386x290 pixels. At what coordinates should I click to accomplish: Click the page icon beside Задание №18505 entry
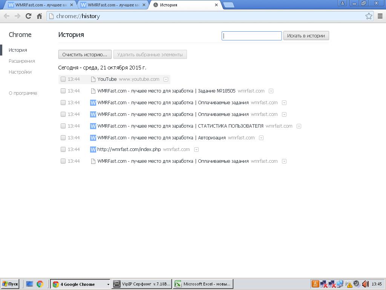[93, 91]
